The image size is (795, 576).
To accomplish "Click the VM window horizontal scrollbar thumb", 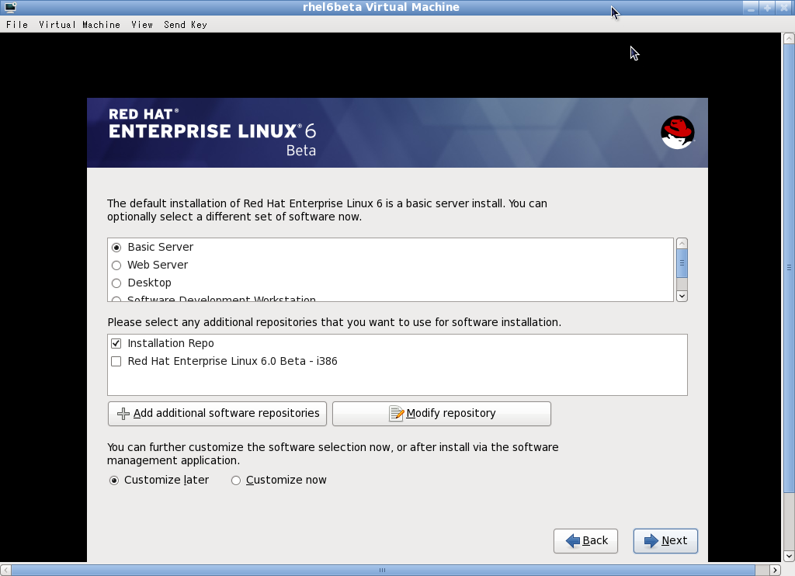I will pos(383,570).
